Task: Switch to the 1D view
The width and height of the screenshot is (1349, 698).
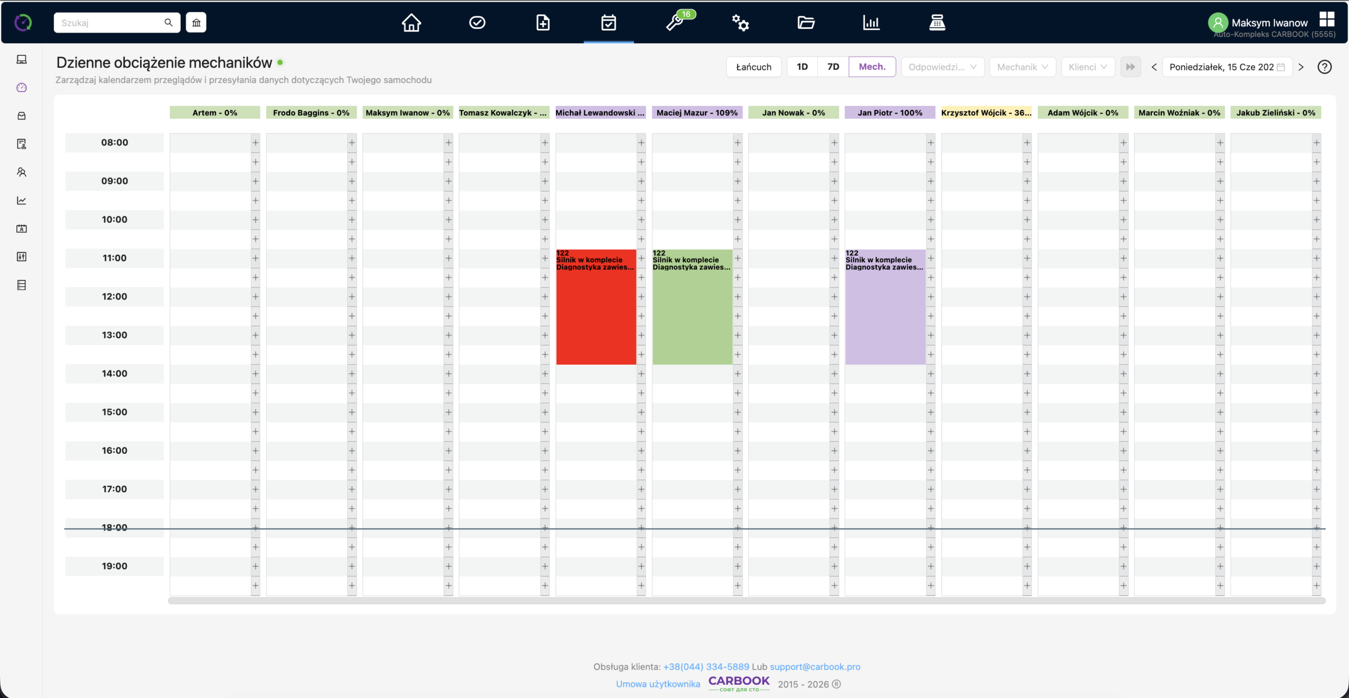Action: 802,67
